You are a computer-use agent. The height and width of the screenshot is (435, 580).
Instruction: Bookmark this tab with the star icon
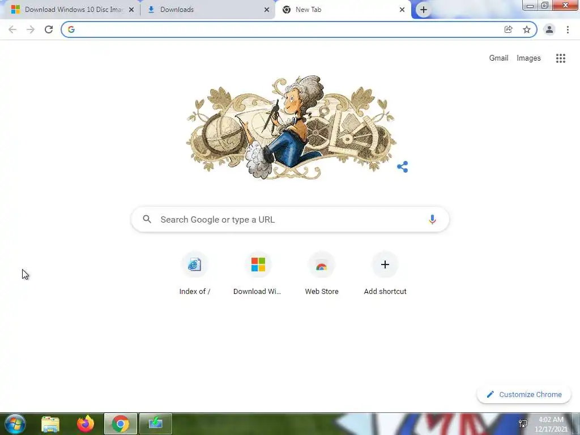tap(526, 29)
